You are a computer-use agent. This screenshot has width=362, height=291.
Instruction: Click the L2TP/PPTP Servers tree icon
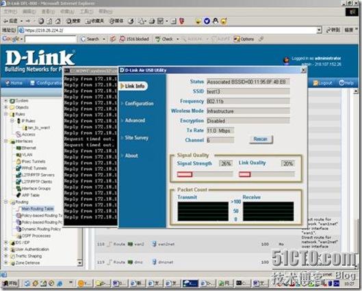coord(18,175)
